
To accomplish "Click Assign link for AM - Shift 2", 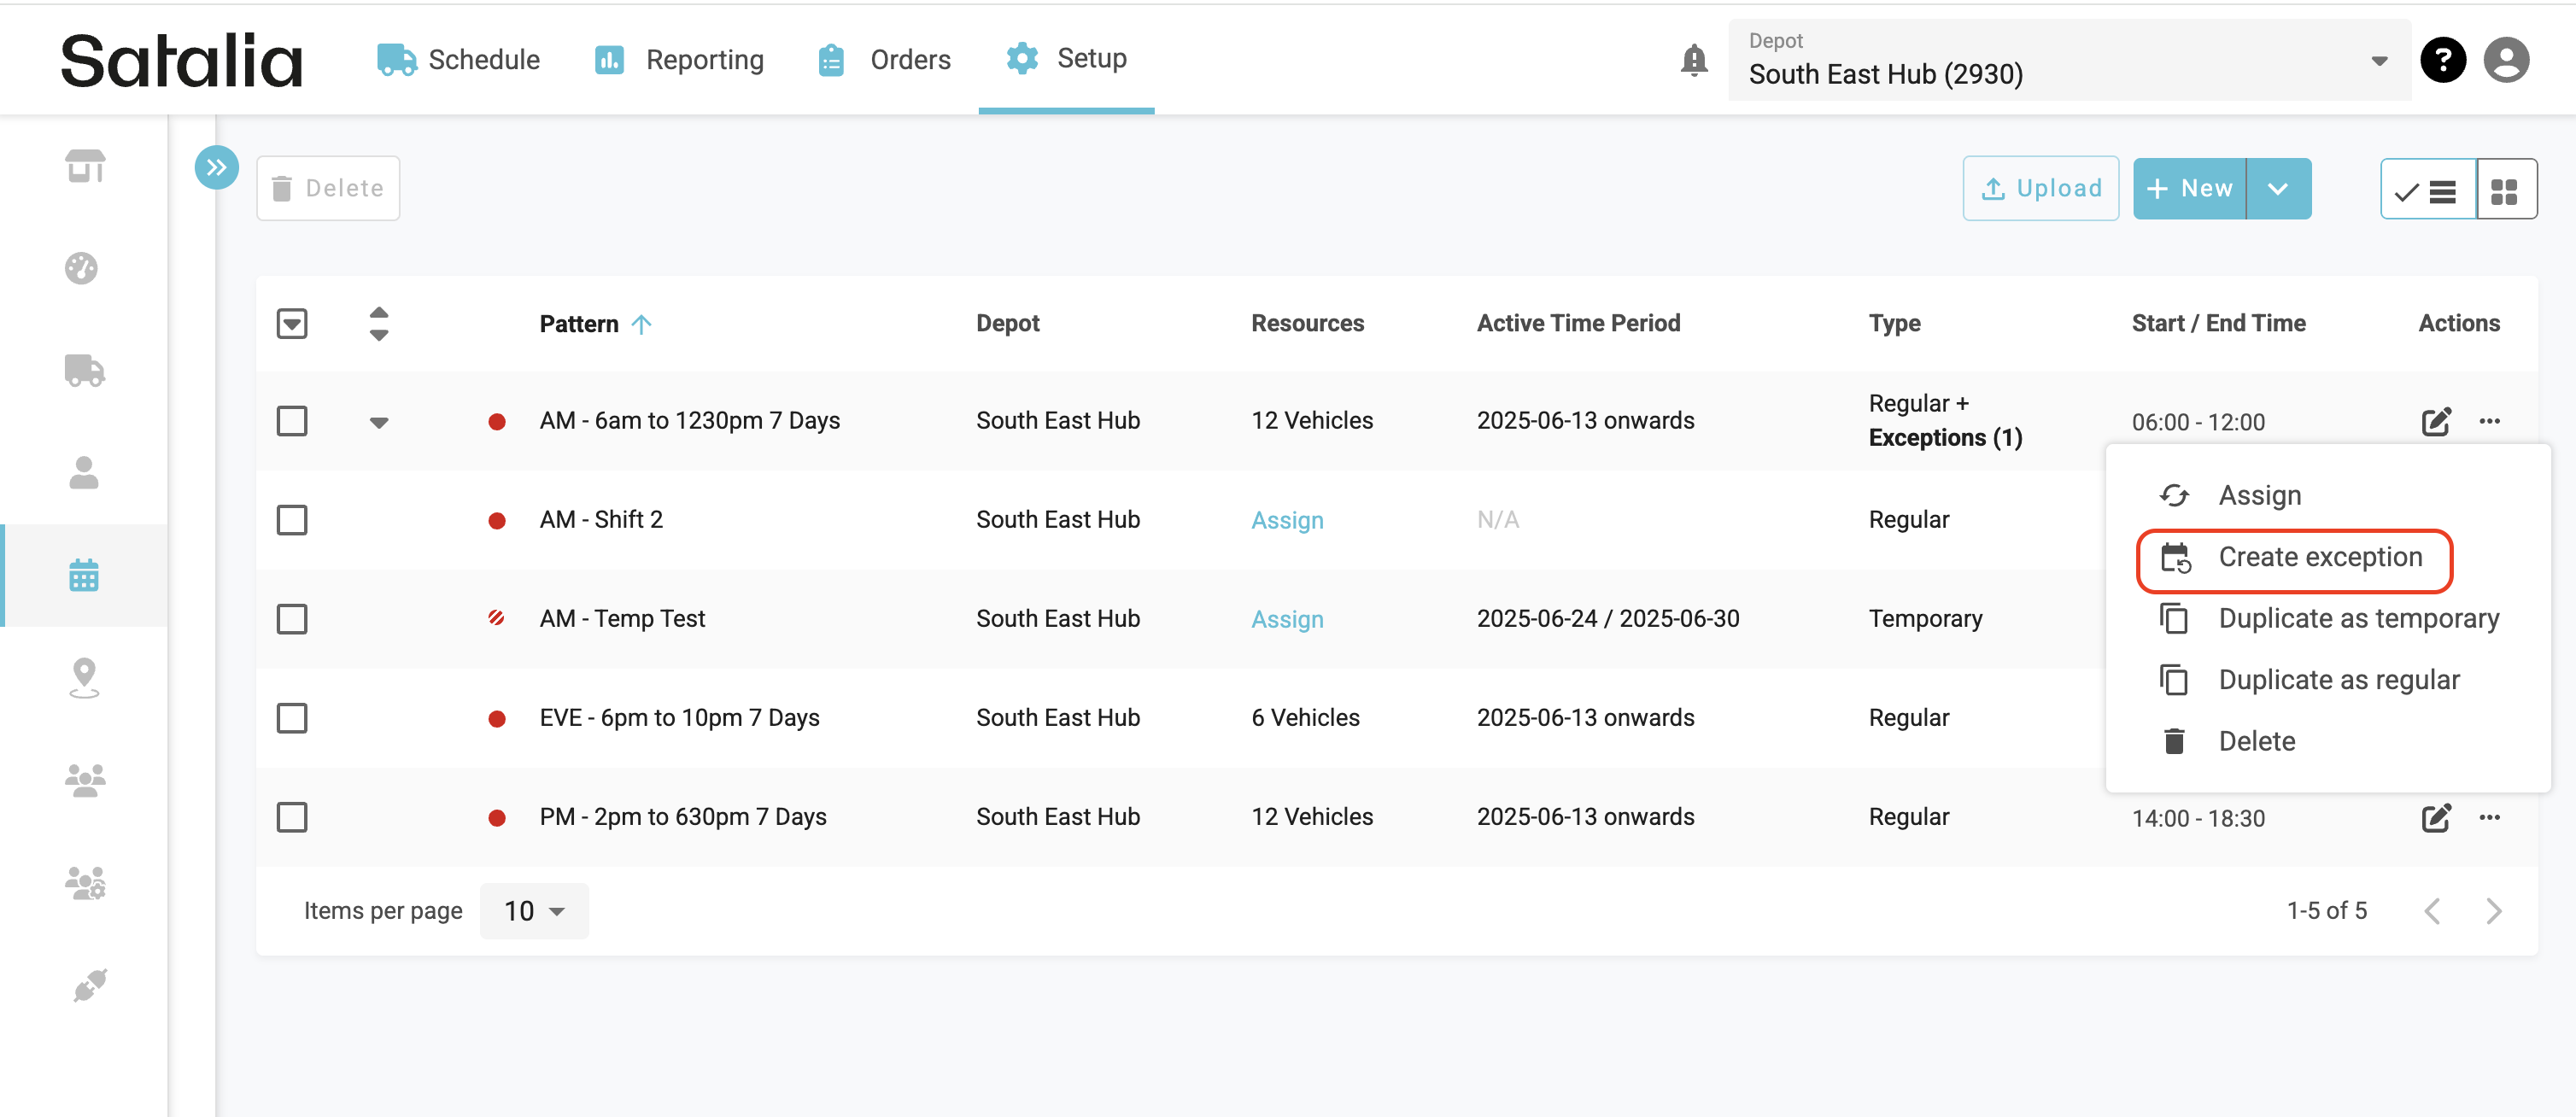I will (x=1286, y=520).
